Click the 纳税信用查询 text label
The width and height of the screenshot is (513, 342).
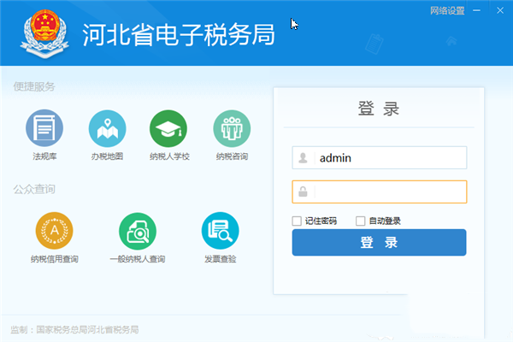54,259
